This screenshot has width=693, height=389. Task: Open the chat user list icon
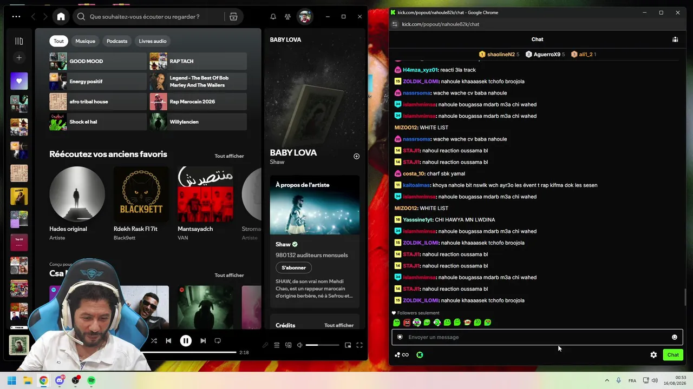[675, 39]
